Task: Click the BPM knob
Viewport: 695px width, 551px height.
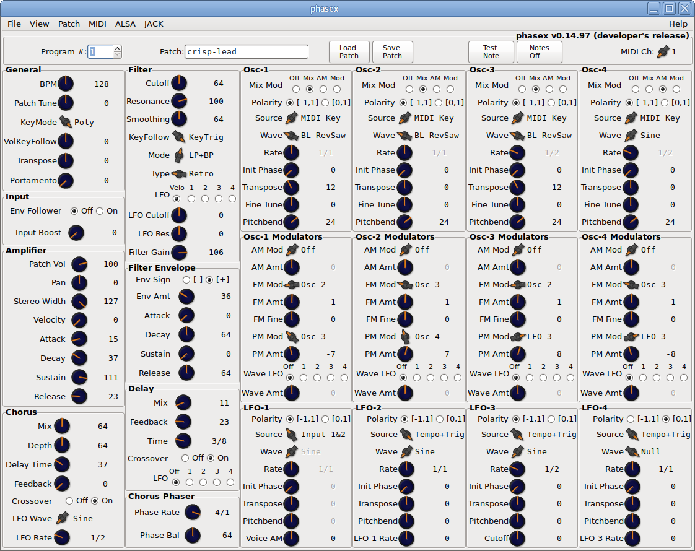Action: tap(66, 84)
